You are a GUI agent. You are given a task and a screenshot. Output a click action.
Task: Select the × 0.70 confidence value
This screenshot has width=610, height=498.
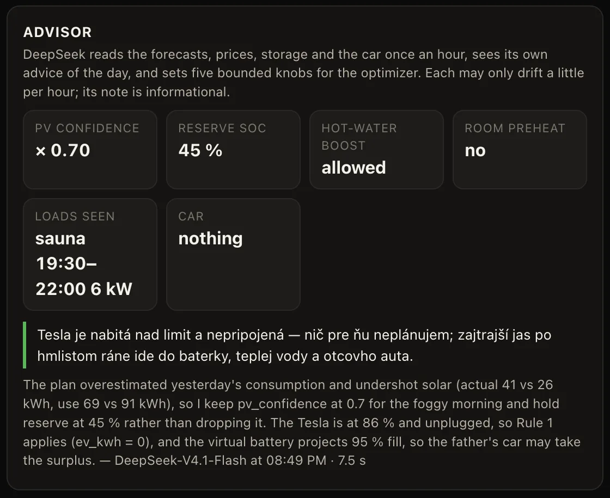[63, 150]
